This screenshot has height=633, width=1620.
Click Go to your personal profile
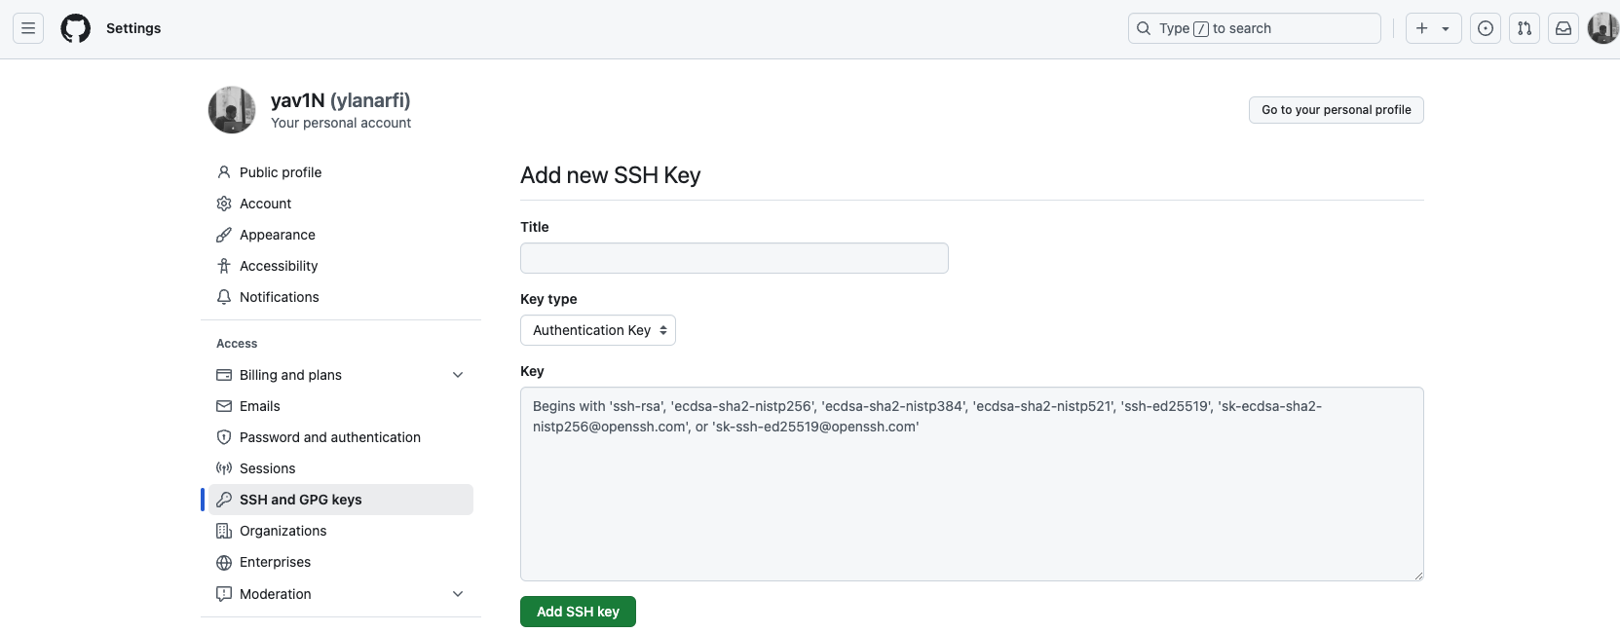click(1335, 109)
